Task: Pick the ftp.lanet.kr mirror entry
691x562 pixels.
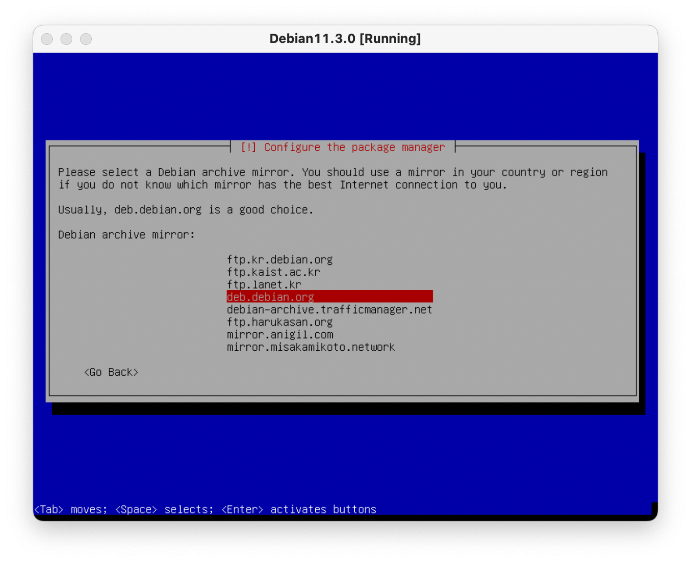Action: (264, 284)
